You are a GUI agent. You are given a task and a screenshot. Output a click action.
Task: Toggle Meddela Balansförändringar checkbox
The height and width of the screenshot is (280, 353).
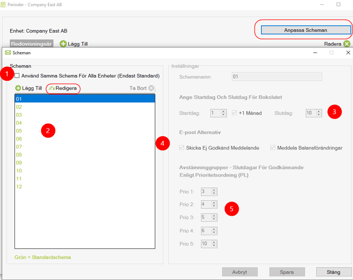272,148
